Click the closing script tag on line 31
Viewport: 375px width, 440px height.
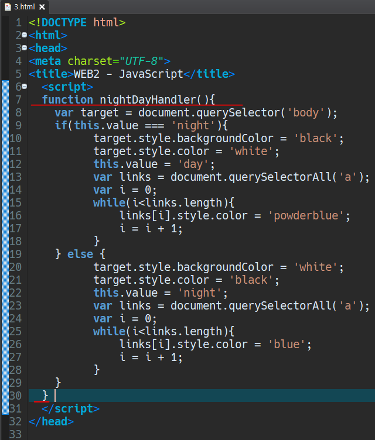pos(70,409)
